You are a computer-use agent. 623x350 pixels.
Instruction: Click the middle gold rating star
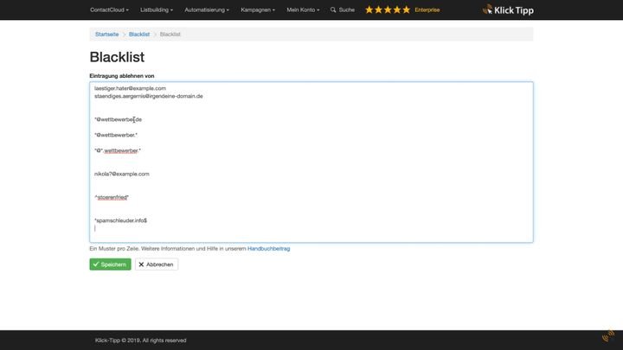pyautogui.click(x=388, y=10)
